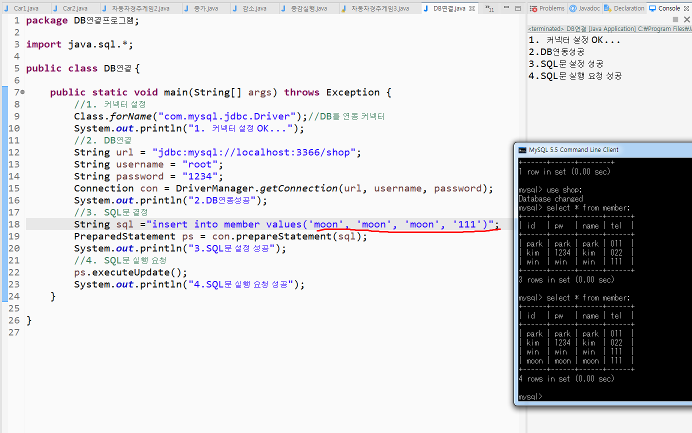Click the mysql> prompt at the bottom of the MySQL window

click(530, 396)
